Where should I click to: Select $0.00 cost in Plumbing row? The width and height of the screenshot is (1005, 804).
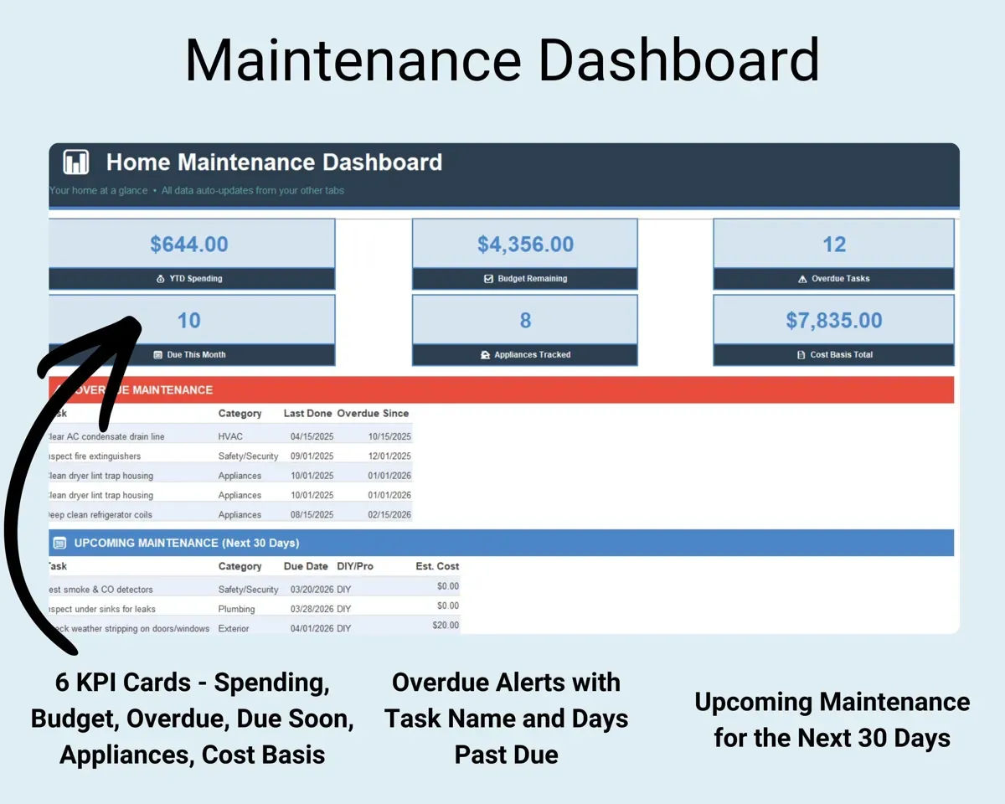pyautogui.click(x=448, y=606)
